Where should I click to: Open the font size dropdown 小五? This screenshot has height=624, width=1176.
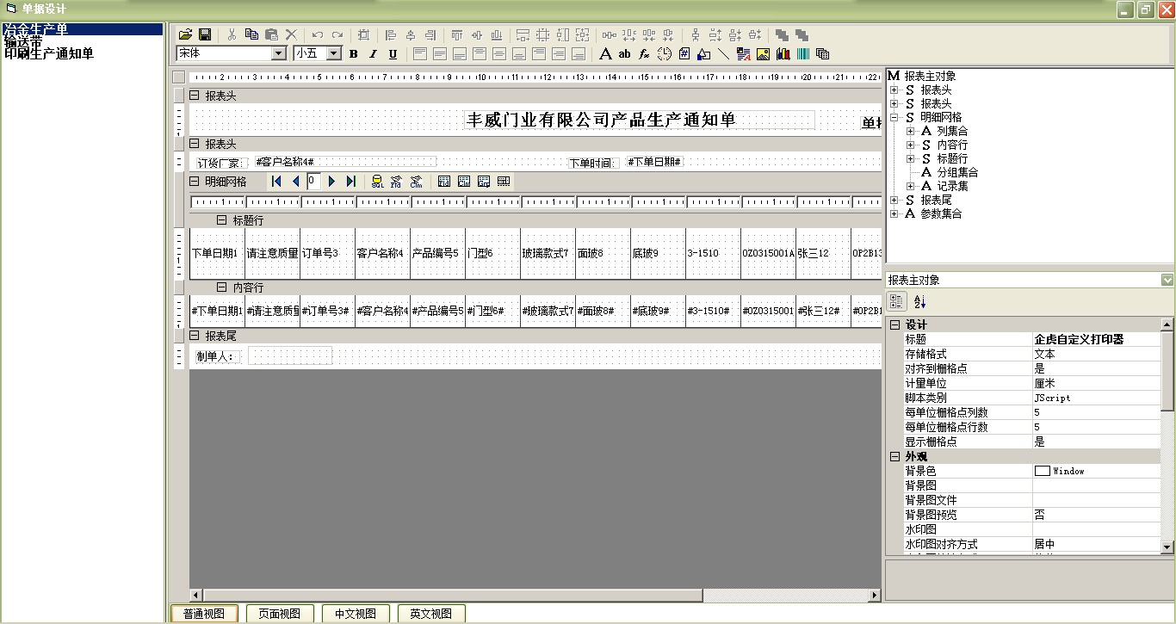tap(334, 53)
